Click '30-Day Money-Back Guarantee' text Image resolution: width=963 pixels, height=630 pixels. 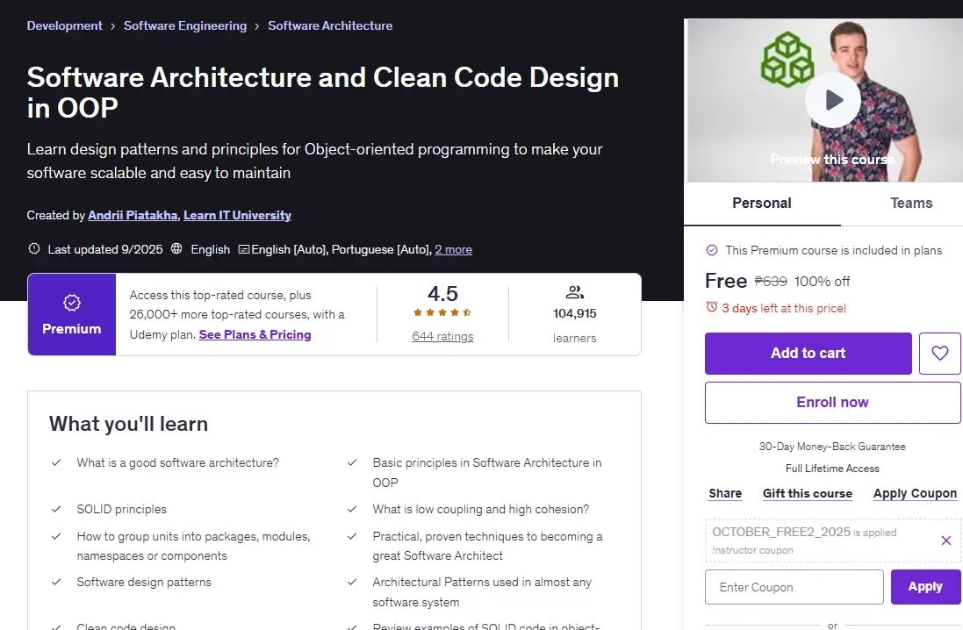832,447
